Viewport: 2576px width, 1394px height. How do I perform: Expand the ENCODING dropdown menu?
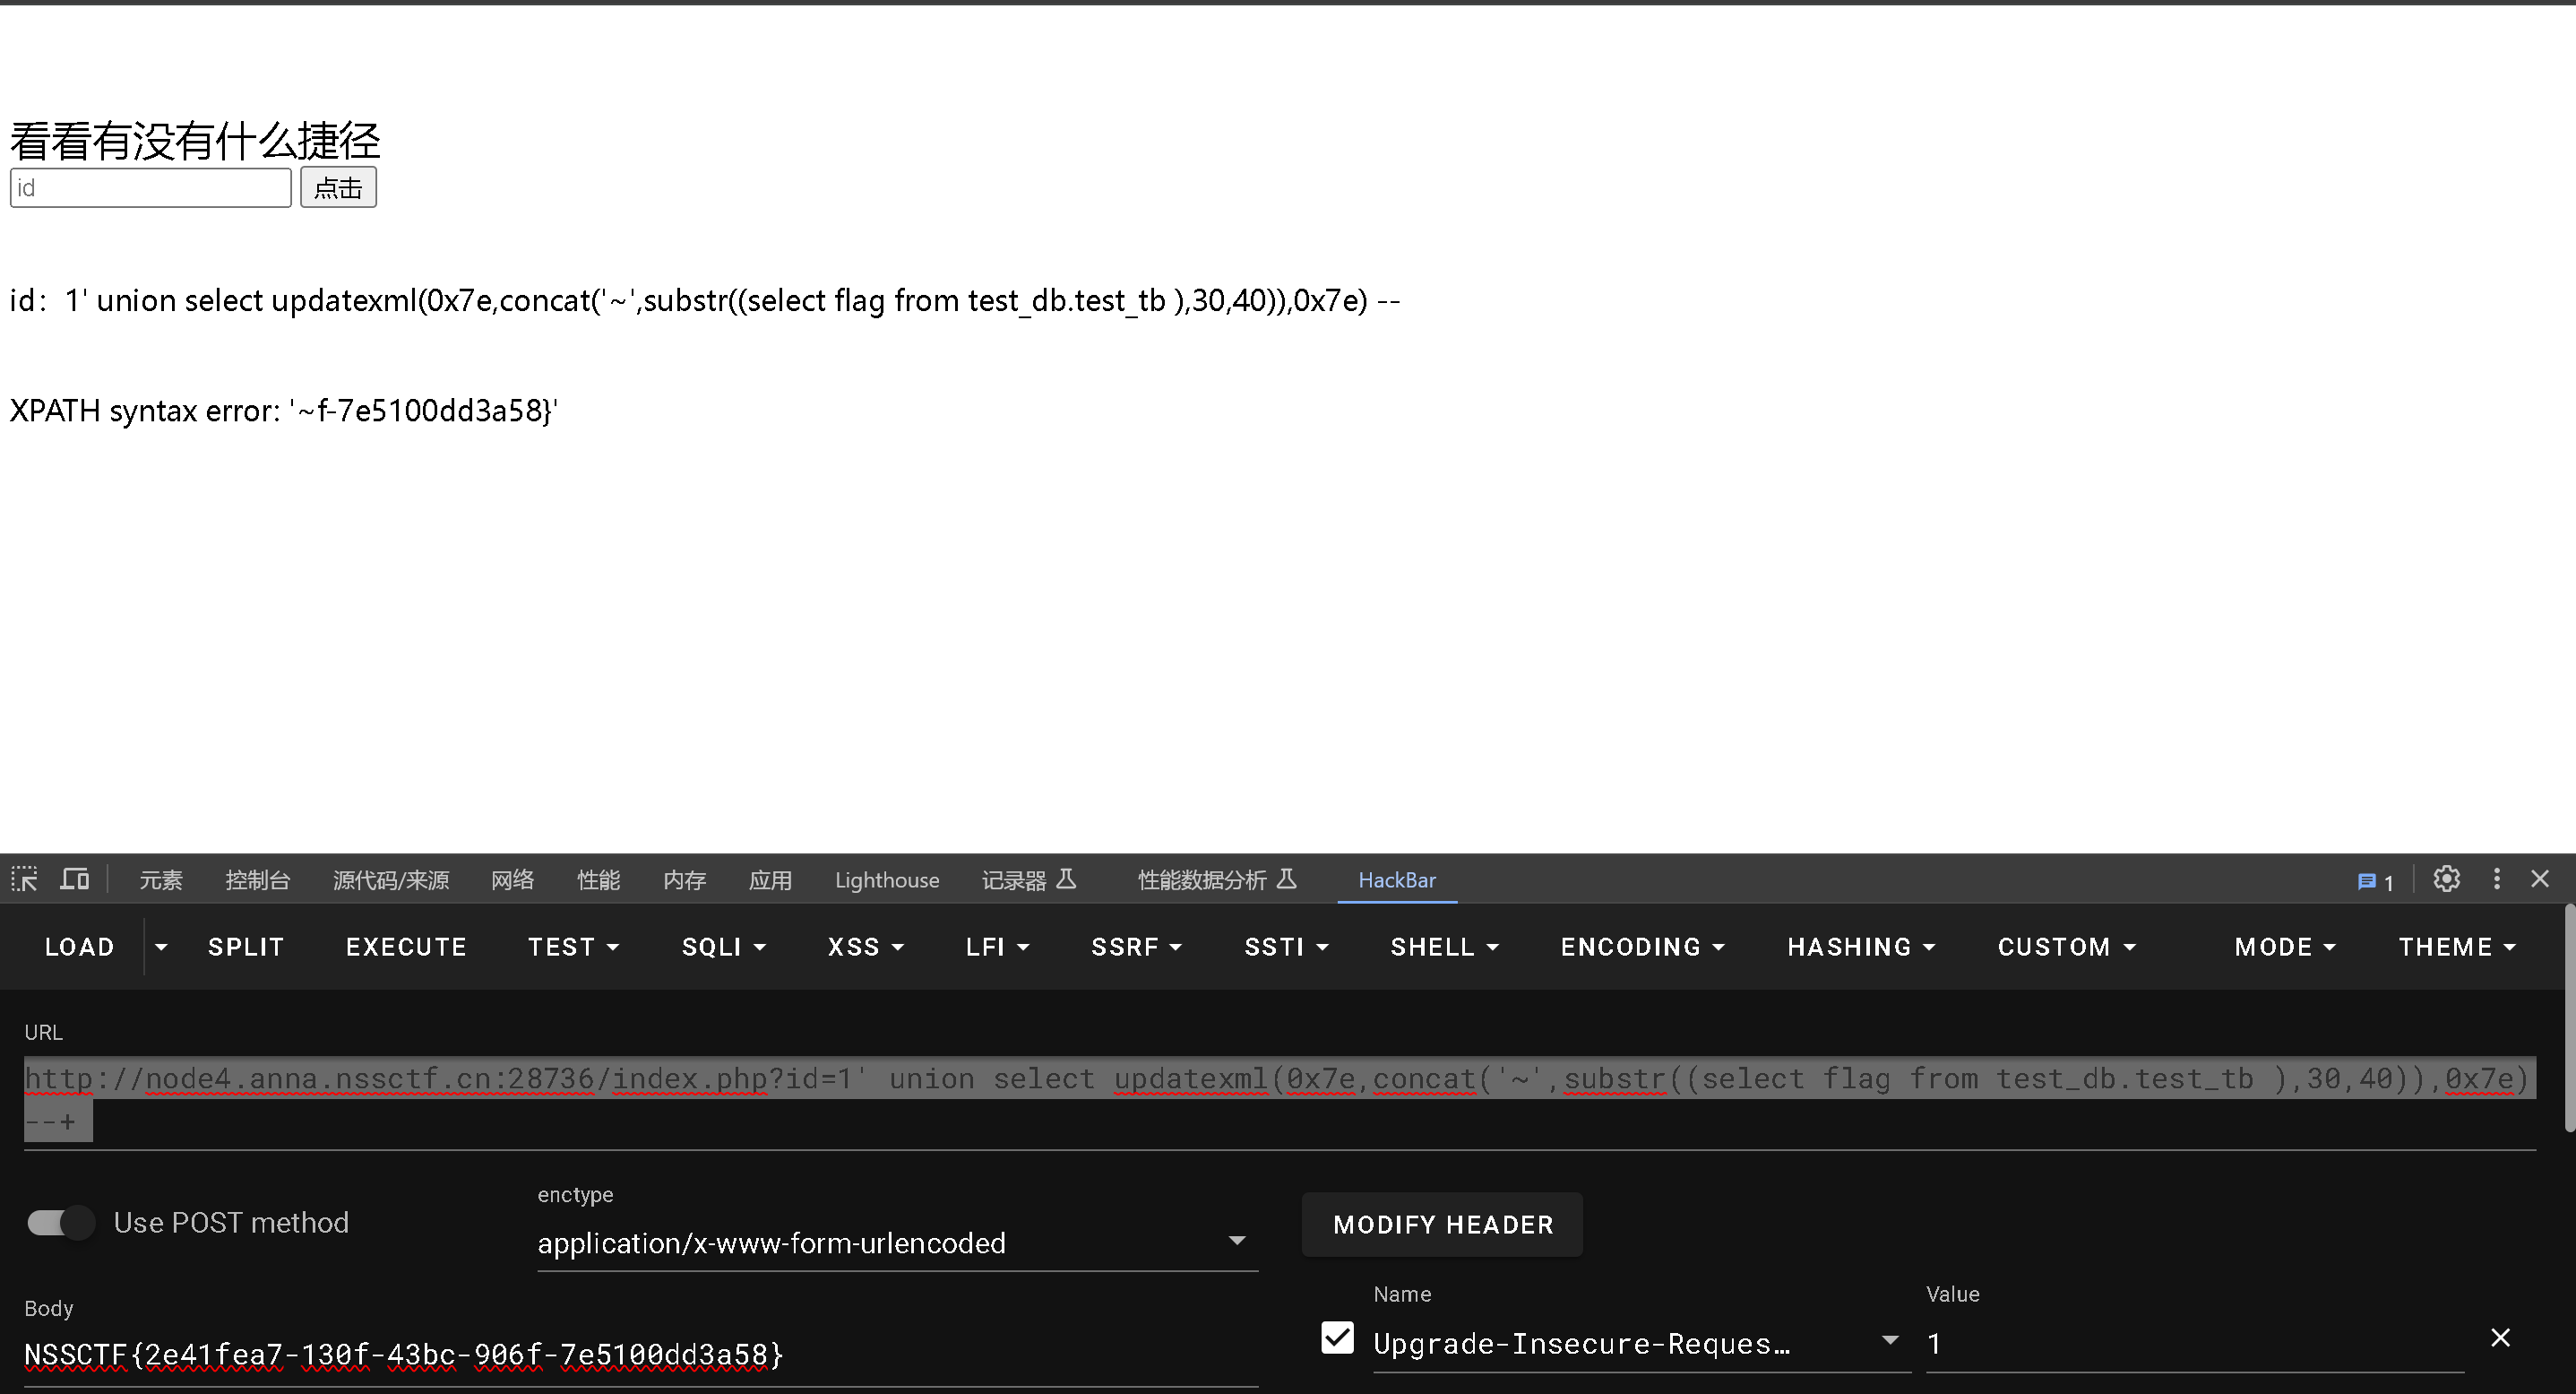coord(1642,947)
